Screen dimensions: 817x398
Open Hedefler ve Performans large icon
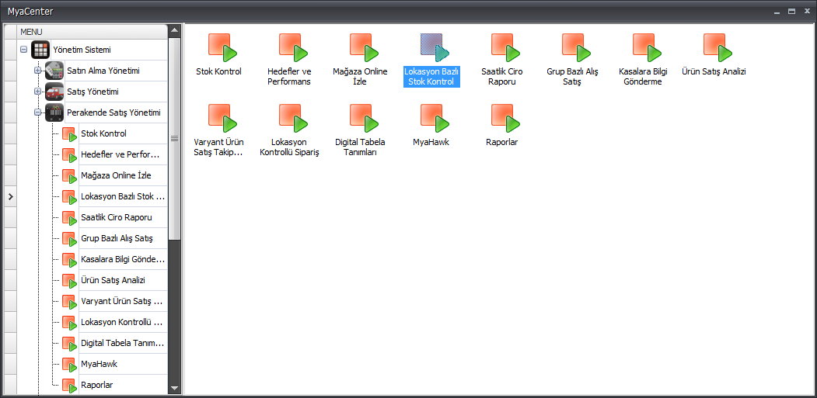pos(293,47)
